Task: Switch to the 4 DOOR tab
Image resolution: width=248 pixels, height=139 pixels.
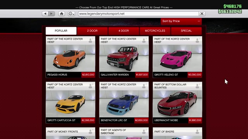Action: [x=124, y=31]
